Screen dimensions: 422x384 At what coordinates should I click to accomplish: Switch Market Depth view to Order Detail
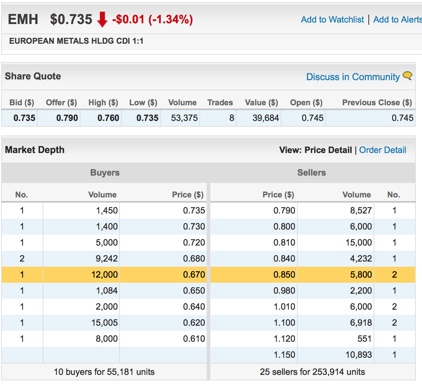click(x=382, y=150)
